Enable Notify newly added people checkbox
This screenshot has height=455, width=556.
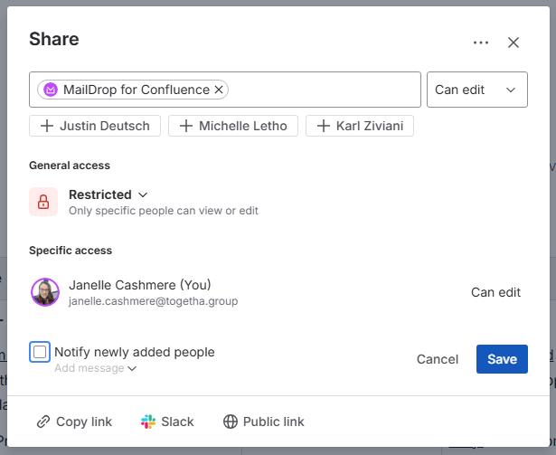[x=40, y=352]
